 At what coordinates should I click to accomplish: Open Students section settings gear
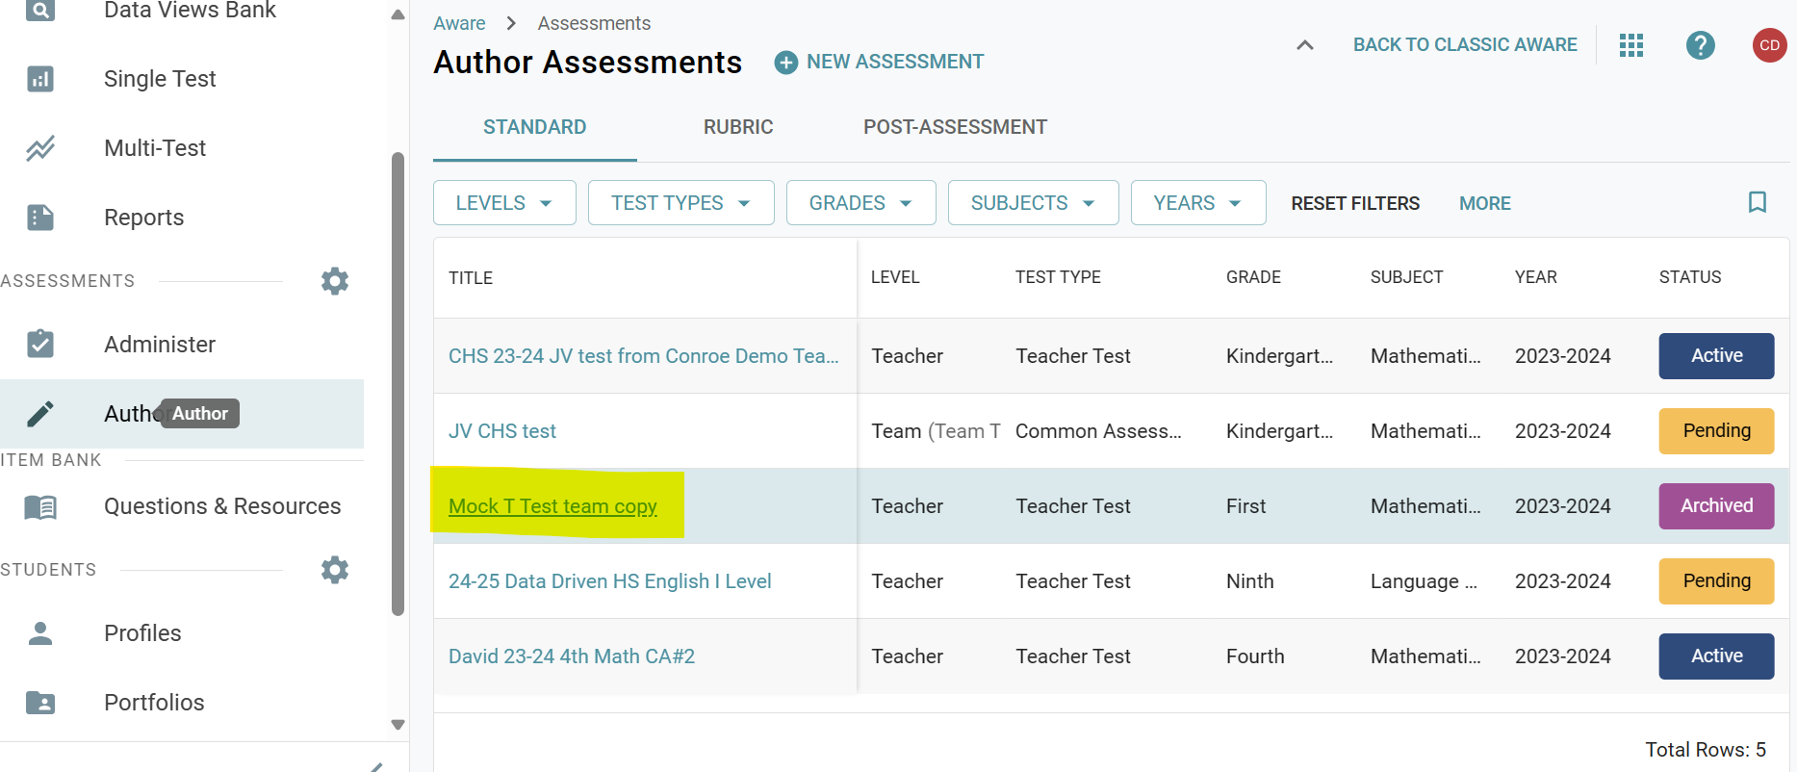(334, 570)
